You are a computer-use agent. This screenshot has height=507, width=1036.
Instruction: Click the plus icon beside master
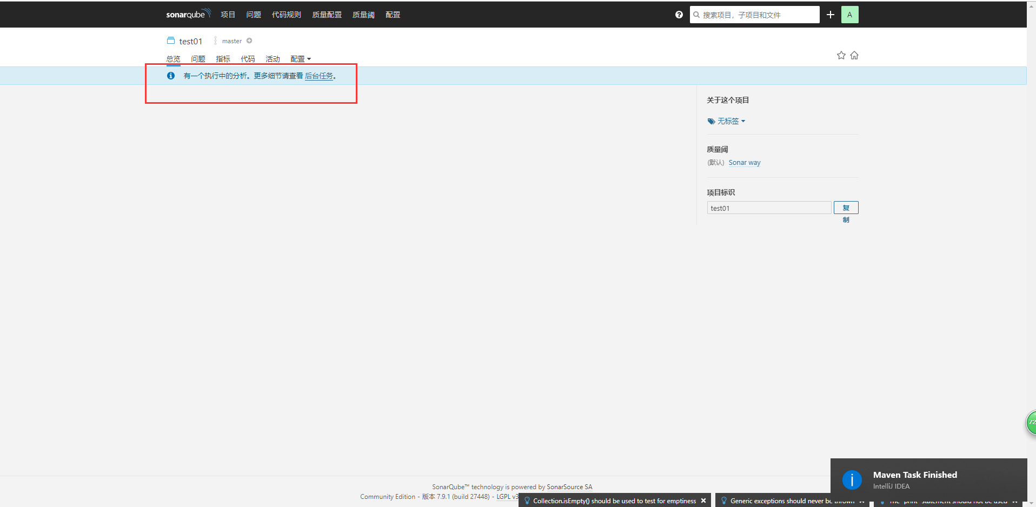(x=249, y=41)
